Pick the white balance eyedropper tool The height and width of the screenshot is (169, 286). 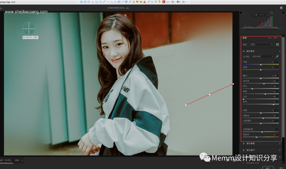point(277,56)
